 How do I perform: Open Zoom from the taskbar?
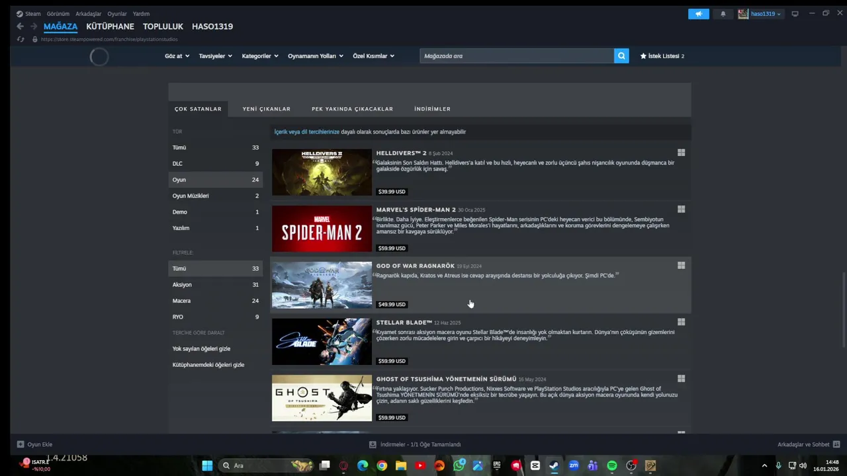pyautogui.click(x=574, y=465)
